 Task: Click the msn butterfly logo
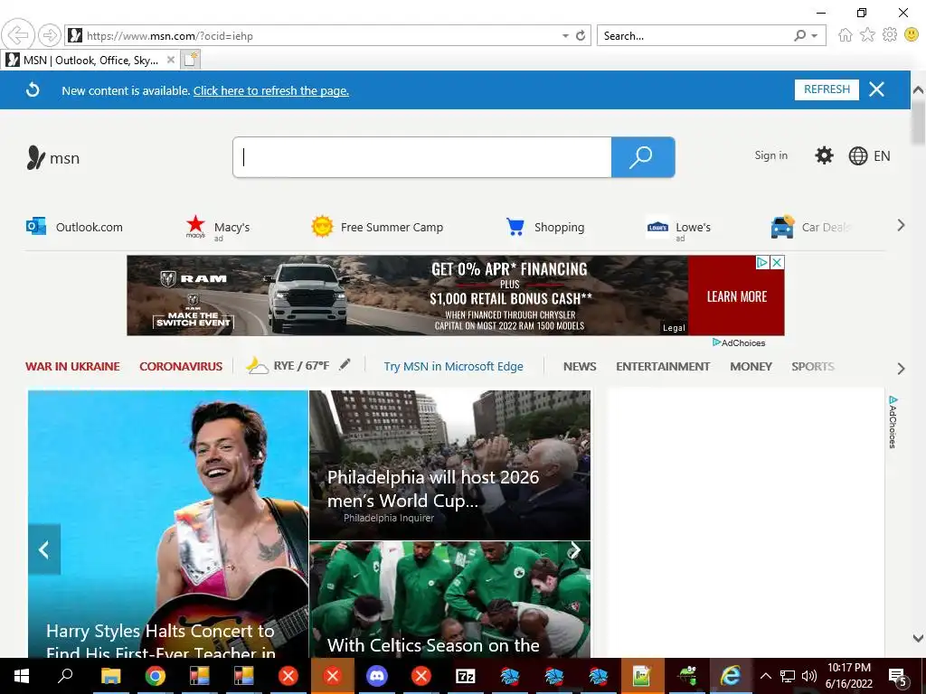click(53, 157)
